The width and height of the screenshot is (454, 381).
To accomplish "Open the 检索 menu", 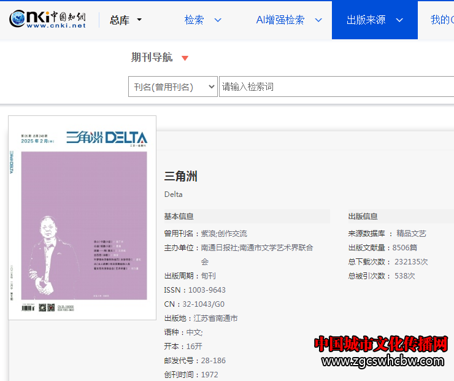I will pyautogui.click(x=194, y=20).
